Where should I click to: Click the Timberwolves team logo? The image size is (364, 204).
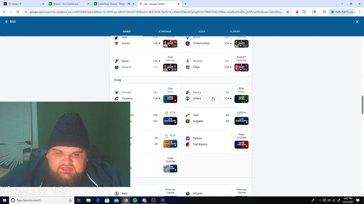tap(187, 43)
